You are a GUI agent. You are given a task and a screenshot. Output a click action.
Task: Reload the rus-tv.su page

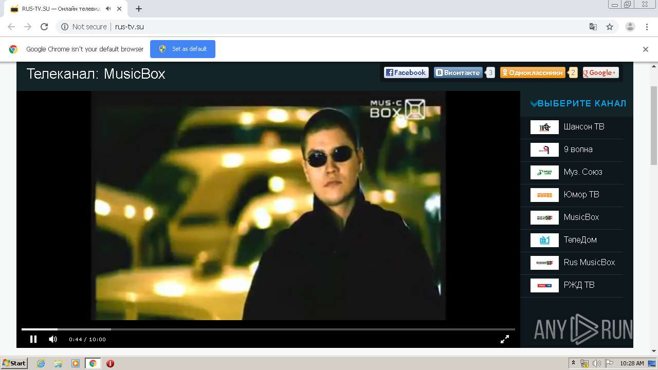point(44,27)
